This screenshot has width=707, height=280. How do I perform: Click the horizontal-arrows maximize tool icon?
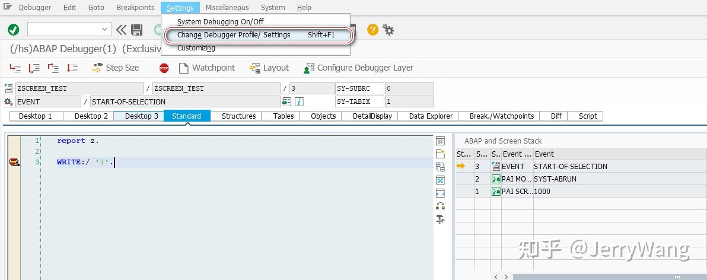coord(441,193)
